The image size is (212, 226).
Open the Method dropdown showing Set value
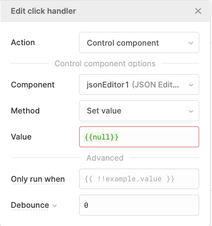[x=139, y=111]
